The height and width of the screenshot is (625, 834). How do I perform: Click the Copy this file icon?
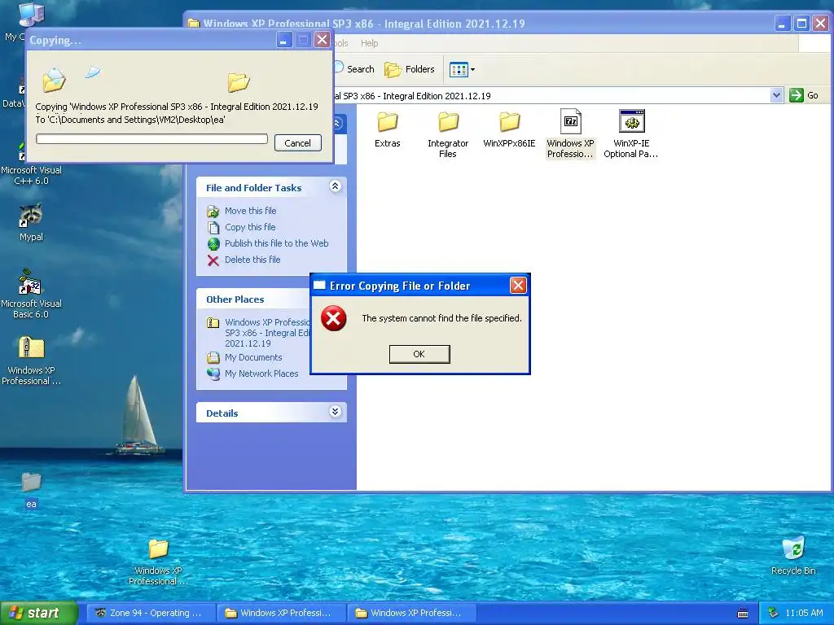[x=213, y=228]
